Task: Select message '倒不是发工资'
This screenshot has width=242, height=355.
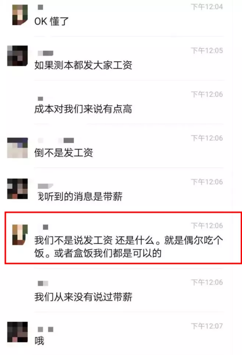Action: [63, 152]
